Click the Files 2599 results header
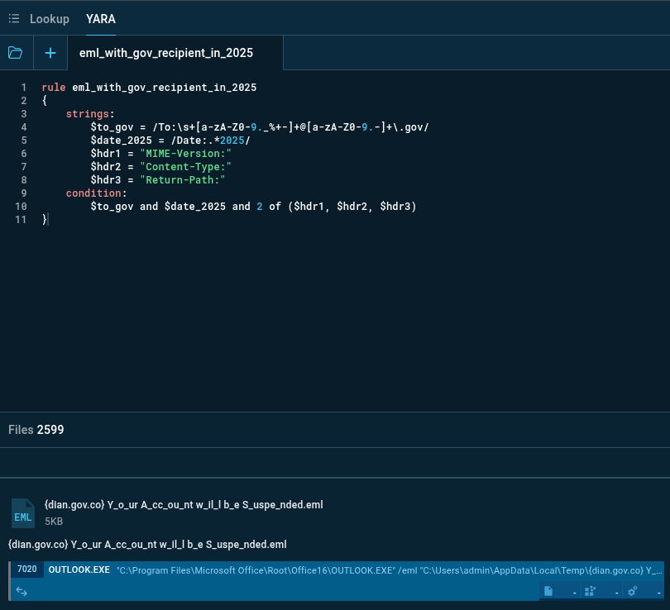The image size is (670, 610). click(36, 430)
